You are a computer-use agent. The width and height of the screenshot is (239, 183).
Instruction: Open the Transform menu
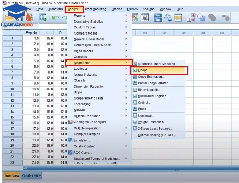point(56,9)
